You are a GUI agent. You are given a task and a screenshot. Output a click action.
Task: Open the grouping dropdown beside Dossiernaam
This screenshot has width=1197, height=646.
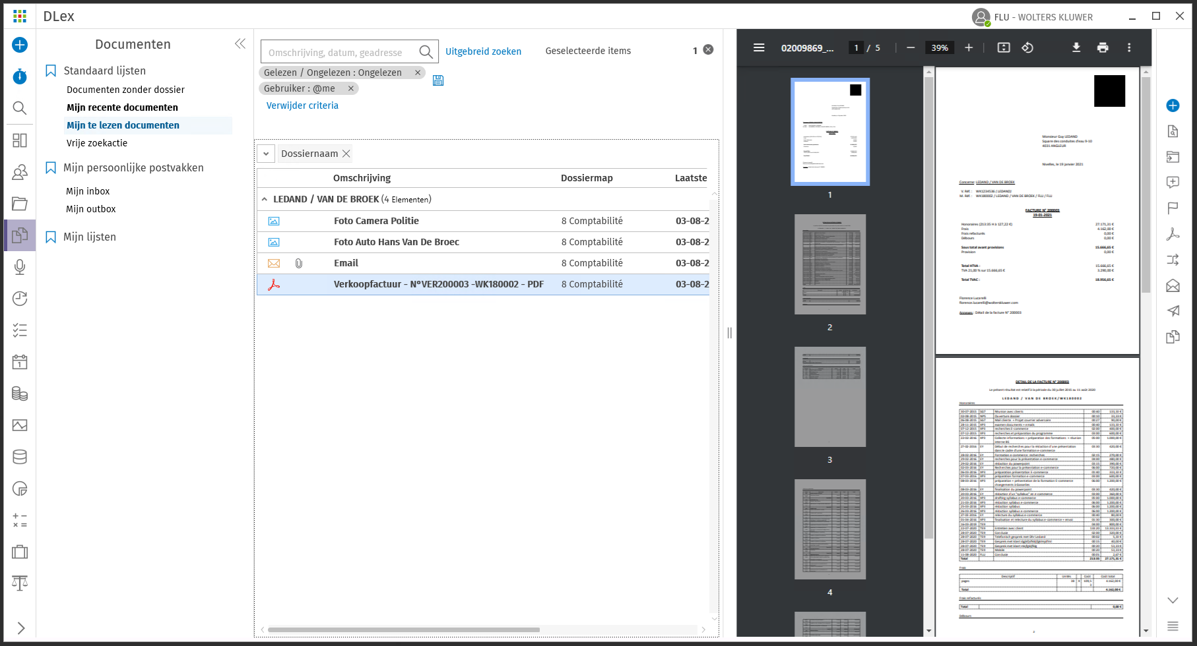coord(266,154)
